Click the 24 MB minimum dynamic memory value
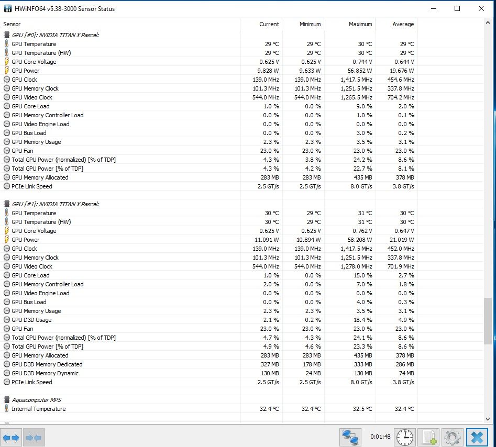Image resolution: width=496 pixels, height=447 pixels. point(313,373)
